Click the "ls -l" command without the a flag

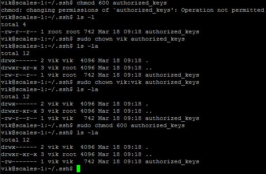(x=86, y=17)
